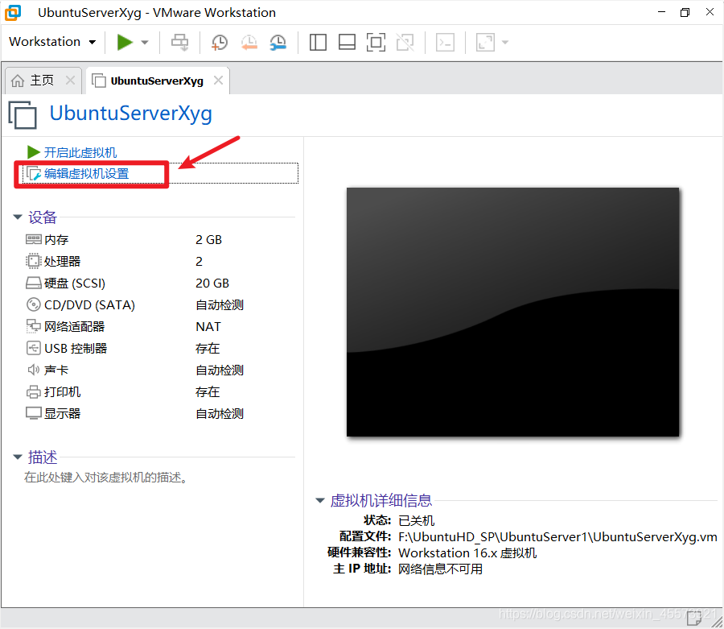
Task: Close the 主页 tab
Action: click(70, 81)
